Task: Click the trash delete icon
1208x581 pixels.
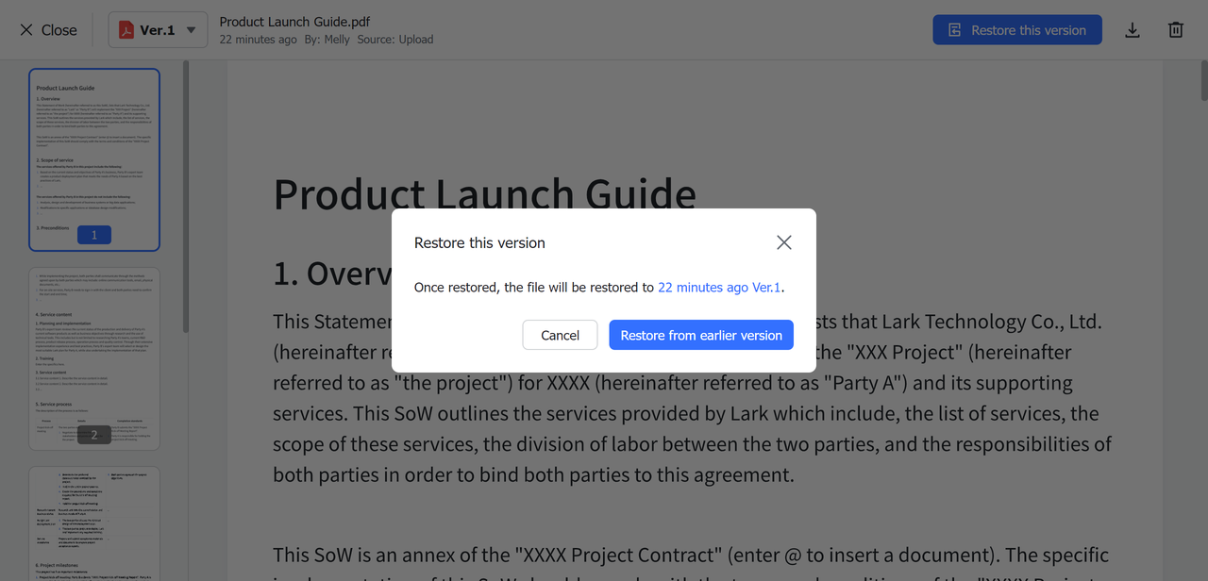Action: point(1176,30)
